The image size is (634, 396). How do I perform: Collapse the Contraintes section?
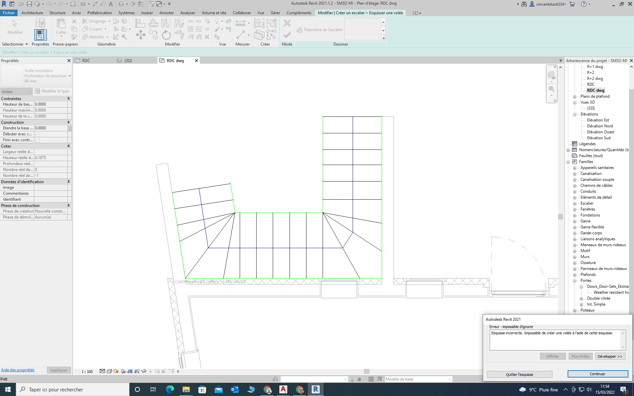tap(68, 99)
